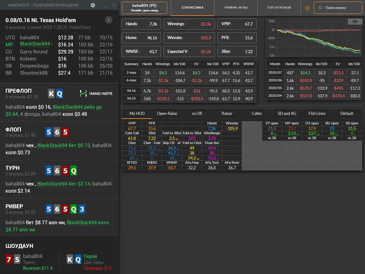365x274 pixels.
Task: Click the orange target icon beside search
Action: coord(307,8)
